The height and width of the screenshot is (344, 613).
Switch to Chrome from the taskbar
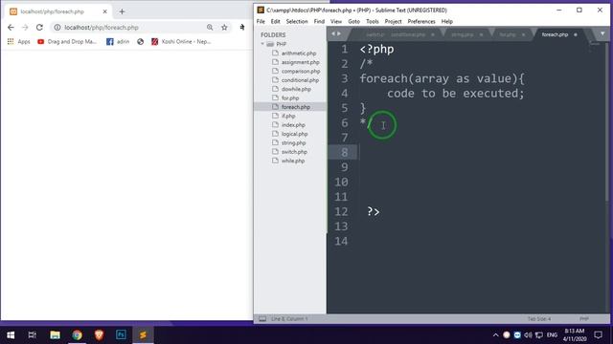(77, 335)
